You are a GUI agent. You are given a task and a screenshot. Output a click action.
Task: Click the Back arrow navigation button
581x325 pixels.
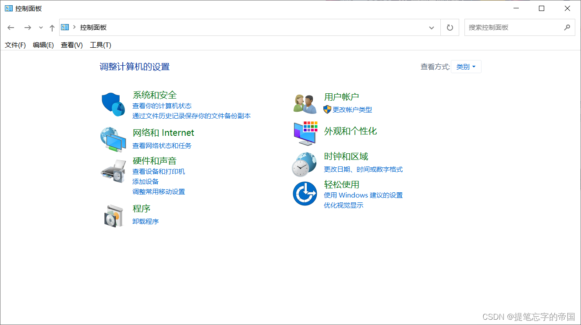[11, 28]
